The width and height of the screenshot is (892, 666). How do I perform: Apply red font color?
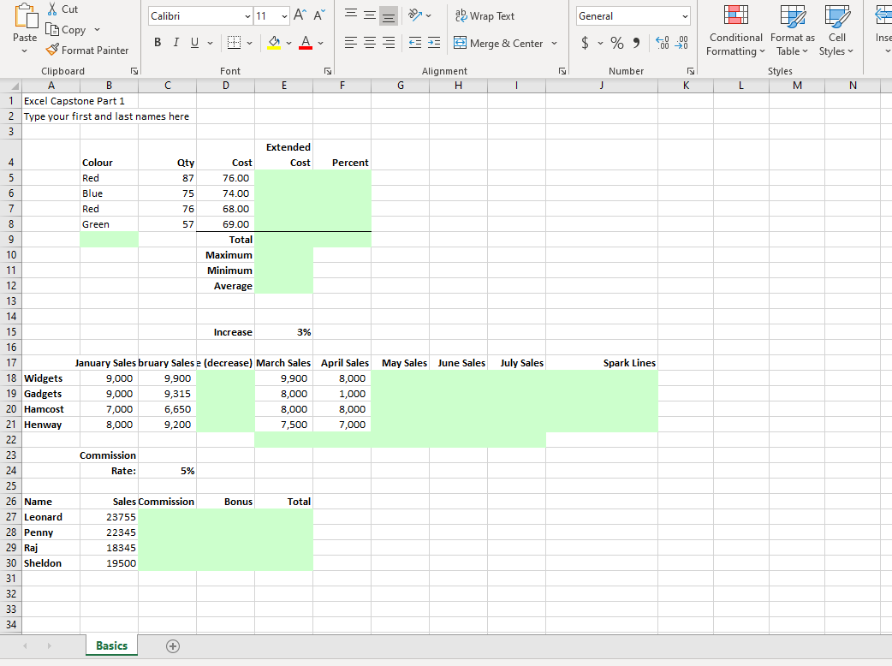pos(306,43)
